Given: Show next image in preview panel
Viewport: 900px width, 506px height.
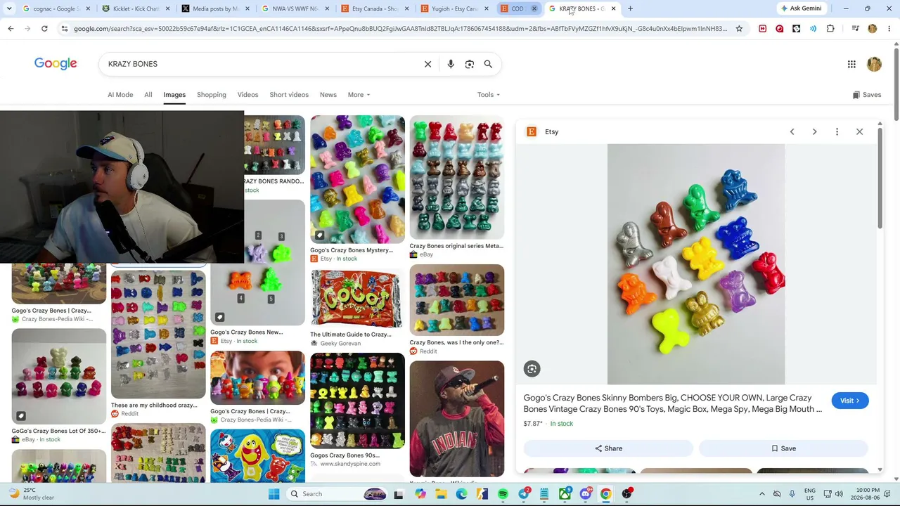Looking at the screenshot, I should coord(814,131).
